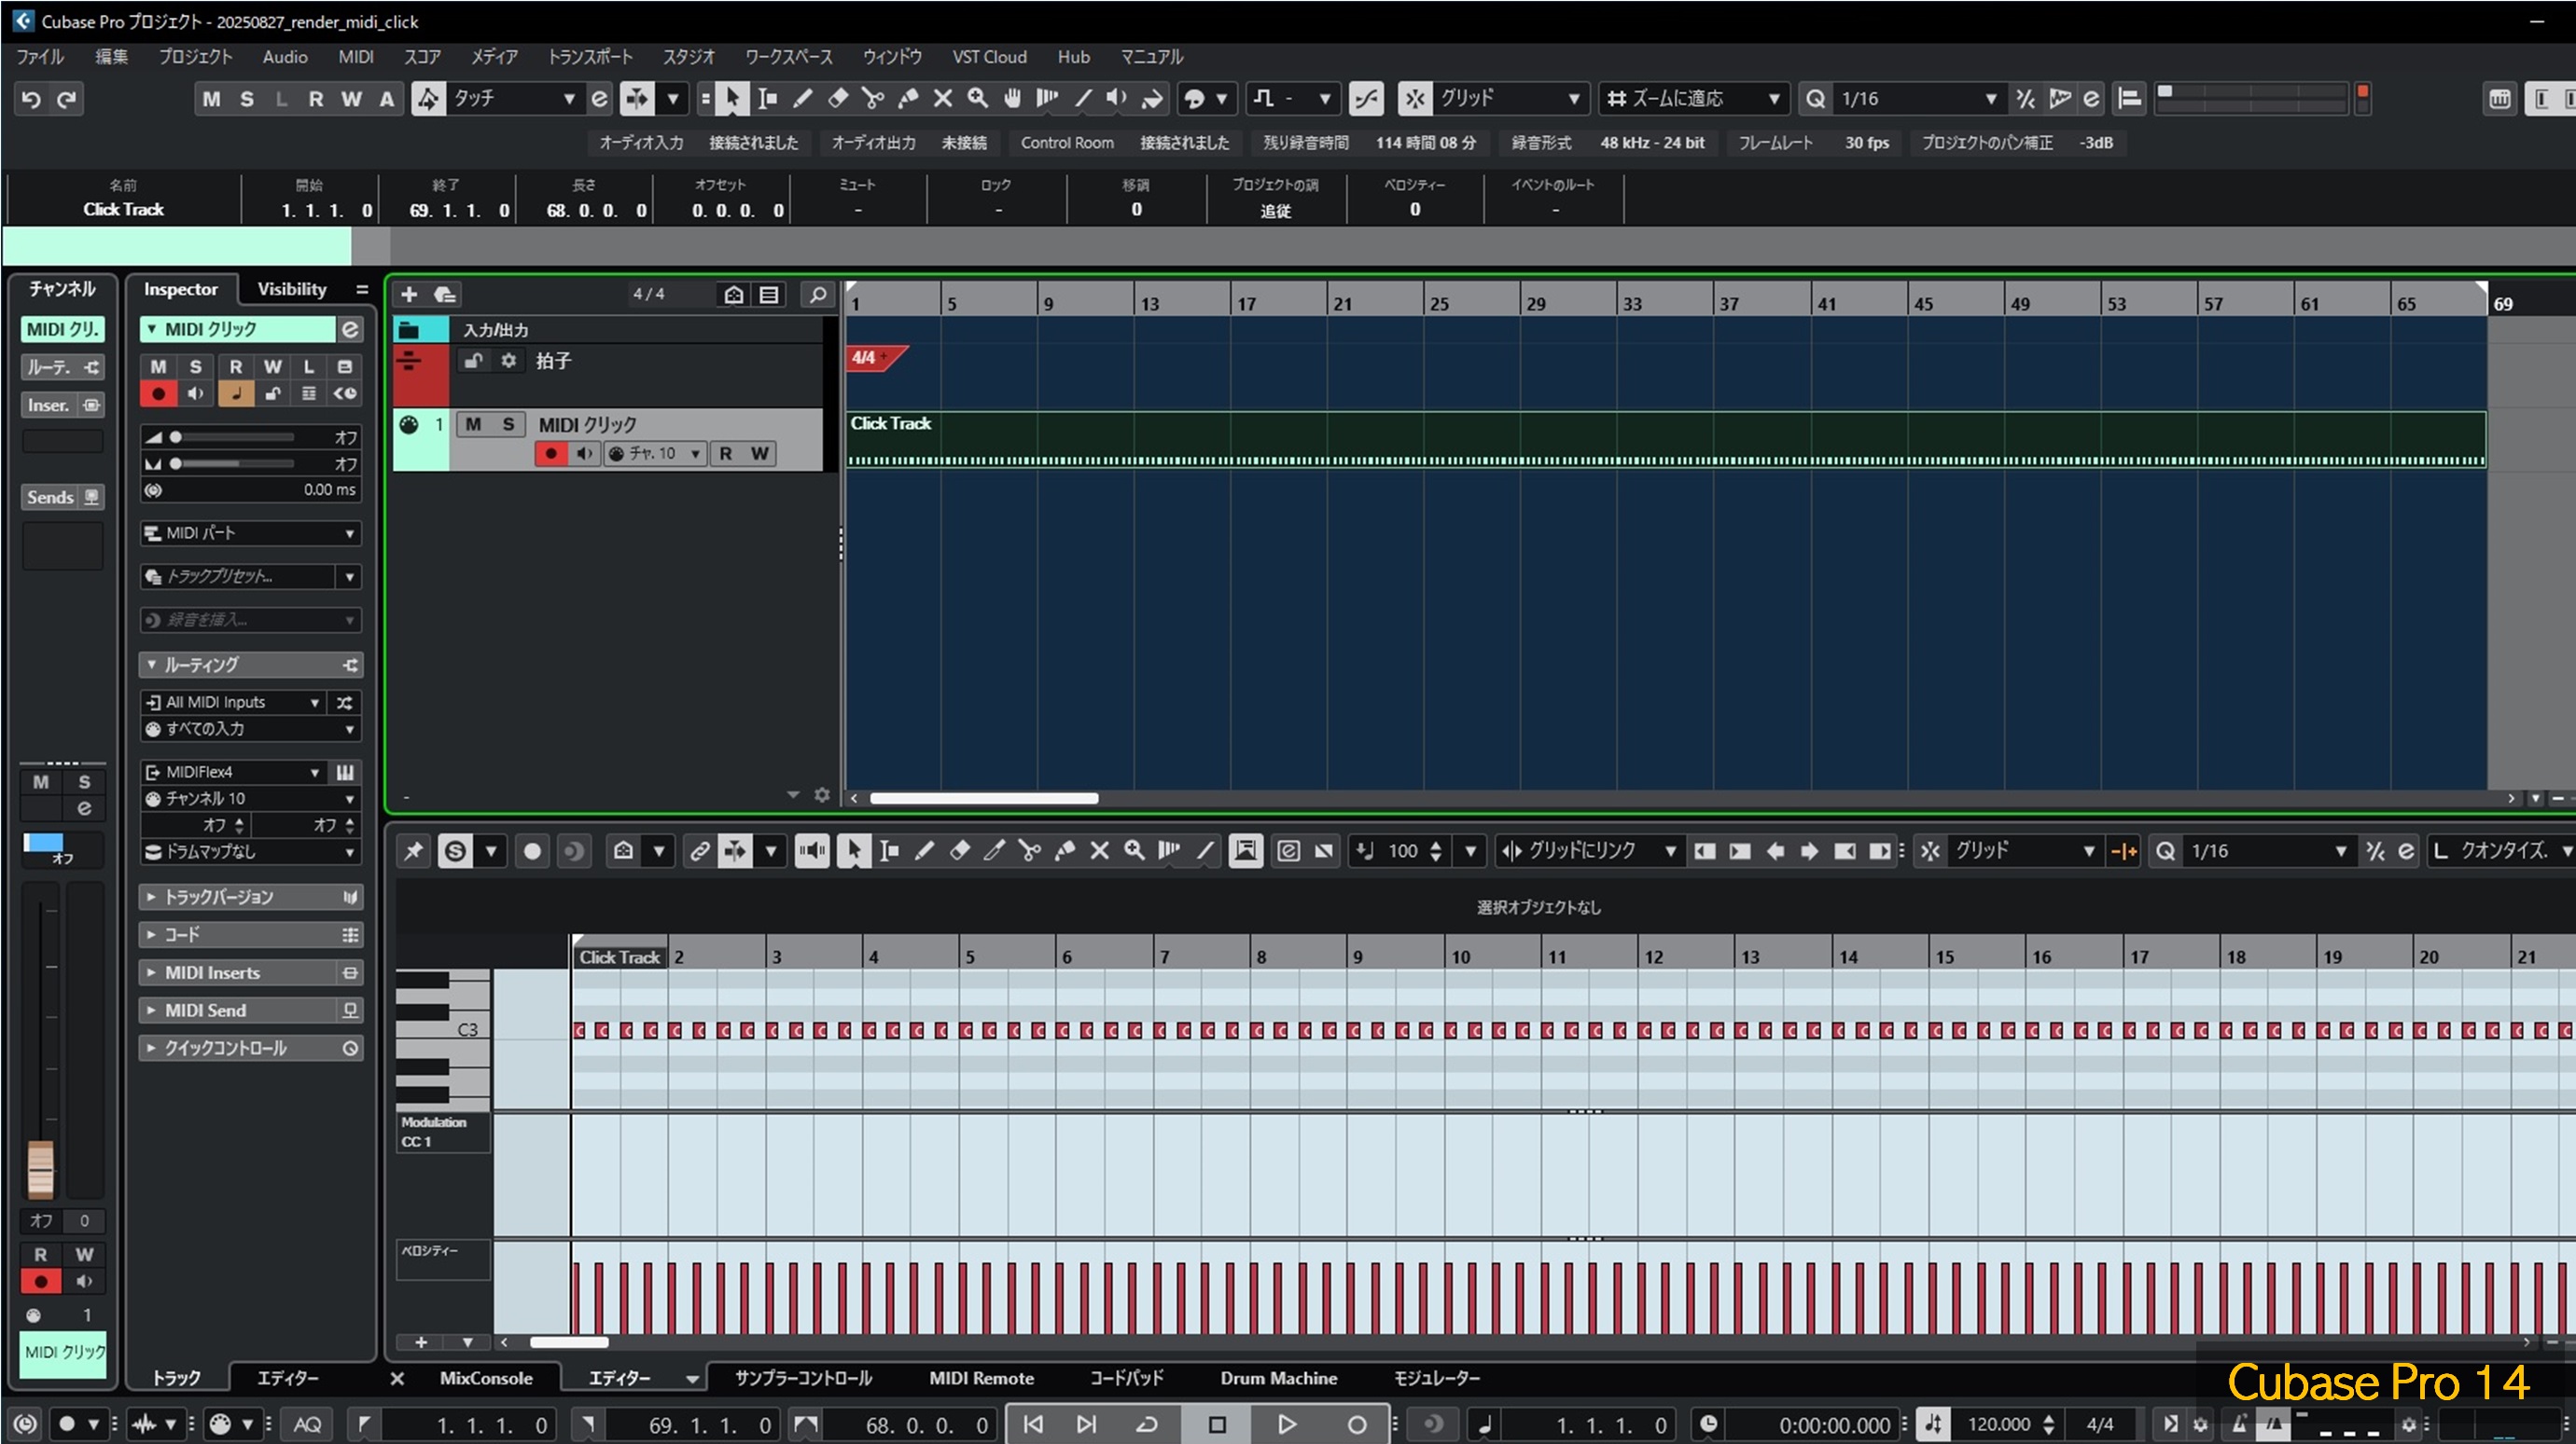The image size is (2576, 1444).
Task: Start playback with the Play button
Action: [x=1287, y=1424]
